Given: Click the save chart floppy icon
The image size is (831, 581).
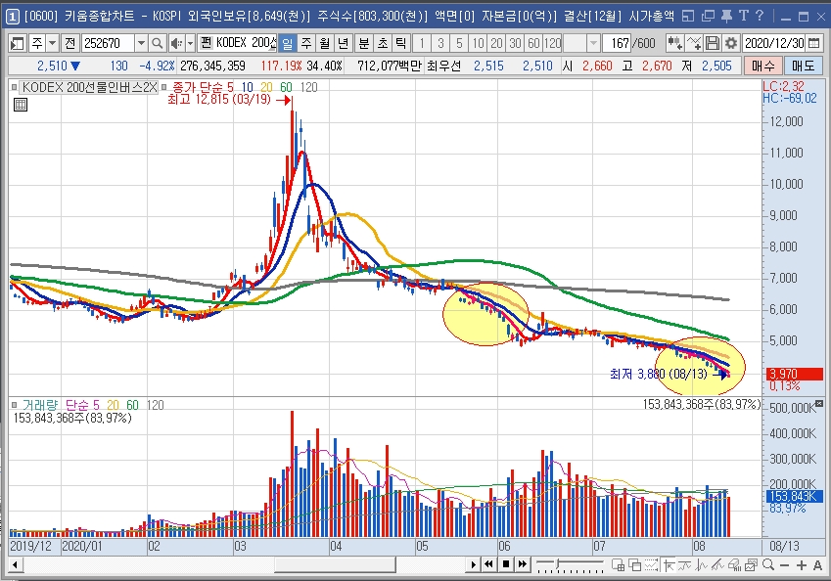Looking at the screenshot, I should point(713,43).
